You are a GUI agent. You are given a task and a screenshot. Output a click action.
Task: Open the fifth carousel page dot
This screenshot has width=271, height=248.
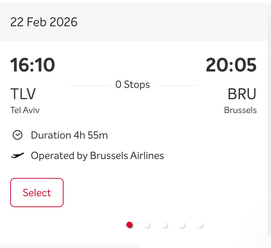click(x=199, y=225)
